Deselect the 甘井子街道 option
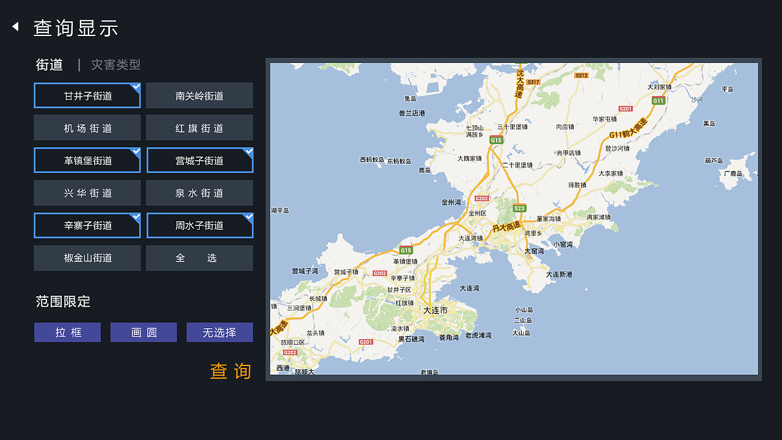Image resolution: width=782 pixels, height=440 pixels. (87, 96)
